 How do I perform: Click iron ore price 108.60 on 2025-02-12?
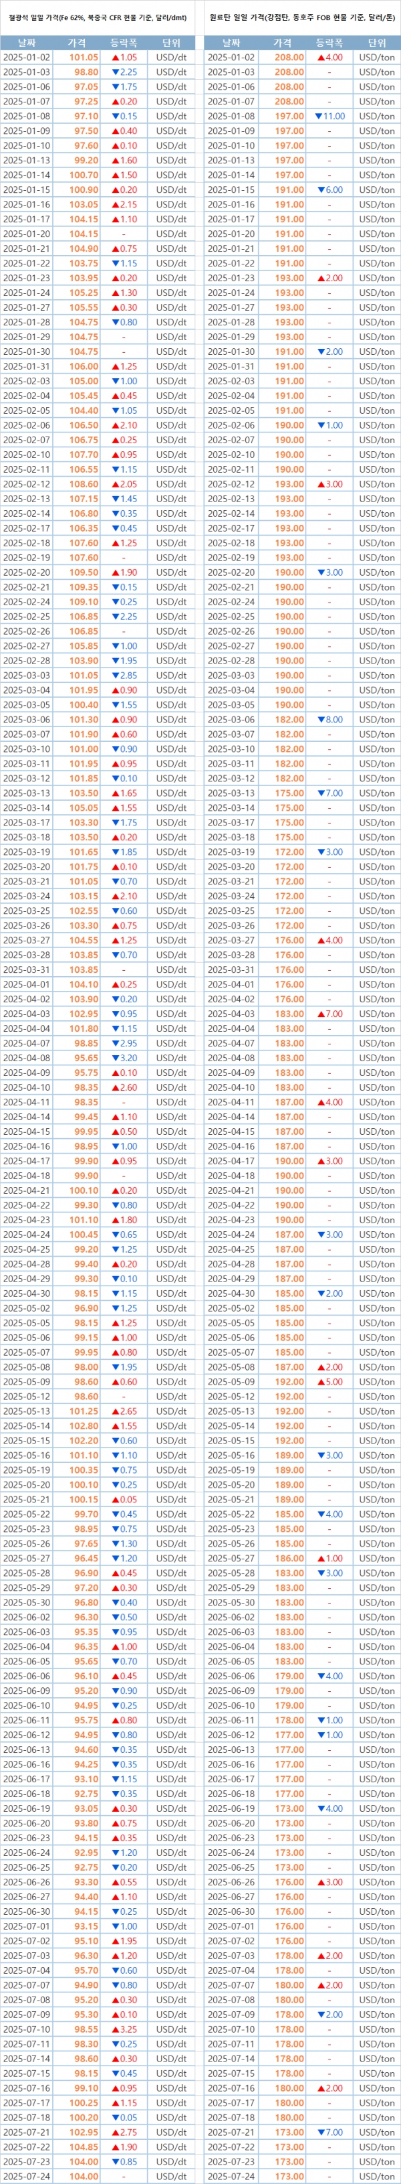84,484
